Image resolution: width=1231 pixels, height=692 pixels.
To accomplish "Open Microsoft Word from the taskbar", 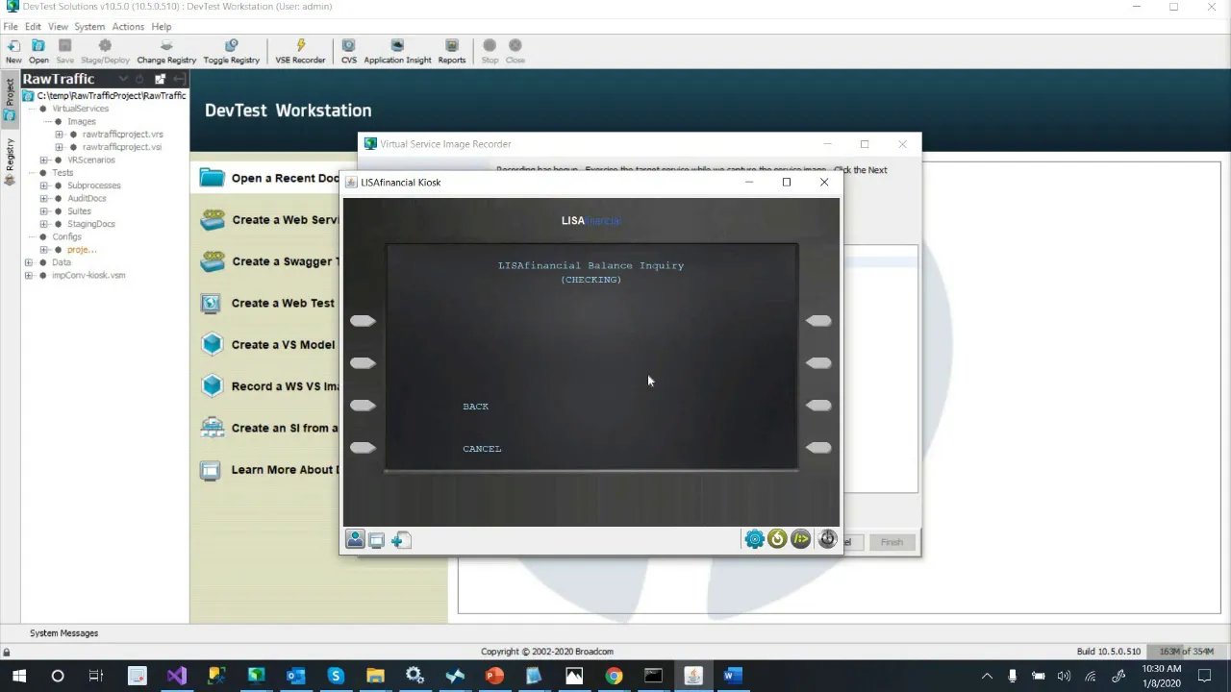I will pos(732,676).
